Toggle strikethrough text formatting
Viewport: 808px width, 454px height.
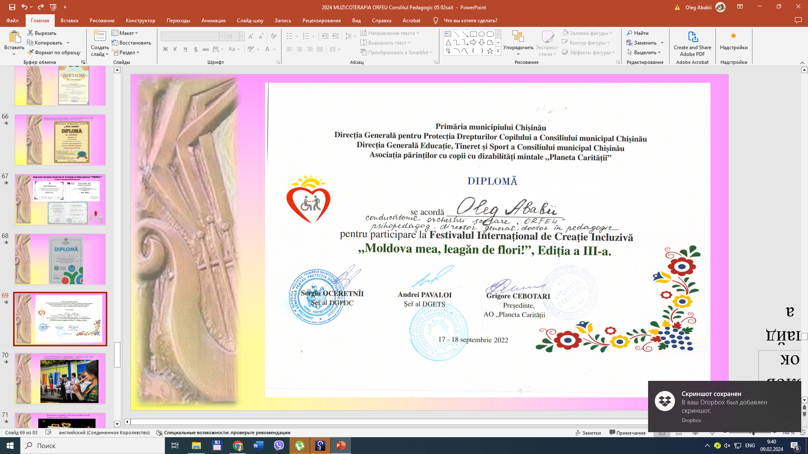coord(206,49)
